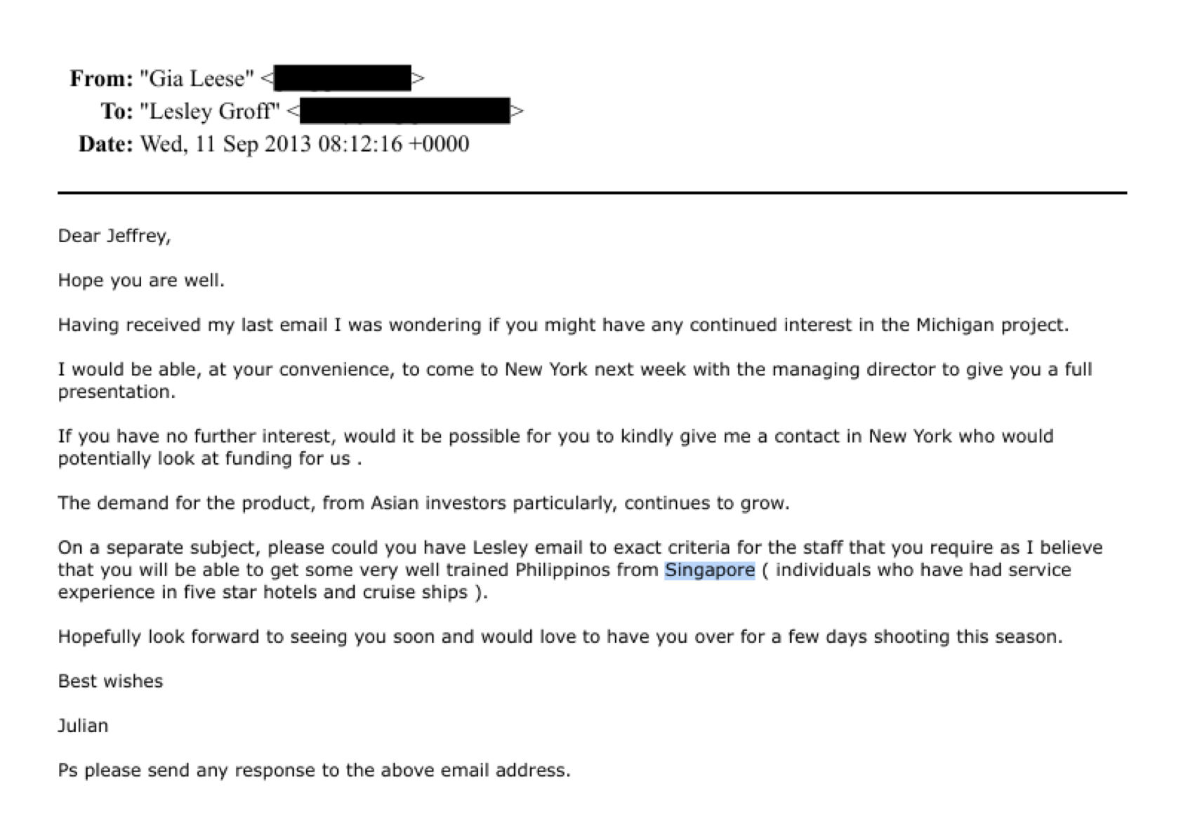Viewport: 1195px width, 840px height.
Task: Click the bold To: label
Action: (x=117, y=112)
